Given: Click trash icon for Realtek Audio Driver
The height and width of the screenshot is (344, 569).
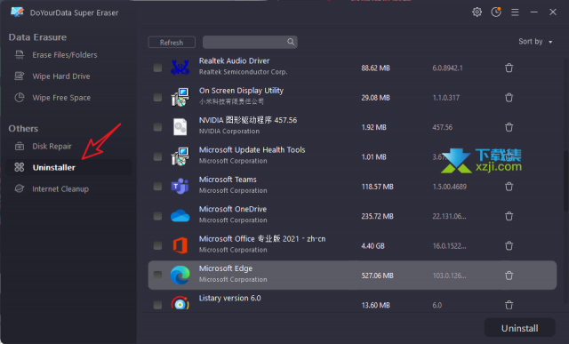Looking at the screenshot, I should point(509,68).
